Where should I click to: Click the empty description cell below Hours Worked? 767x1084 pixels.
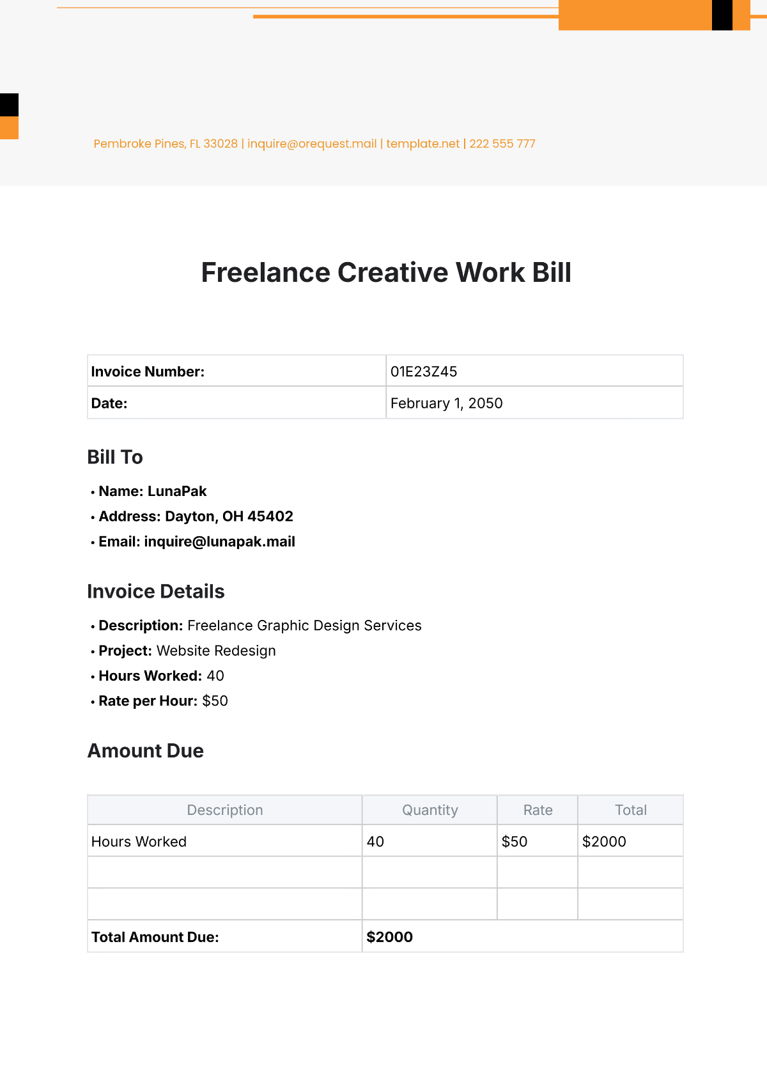pos(225,872)
